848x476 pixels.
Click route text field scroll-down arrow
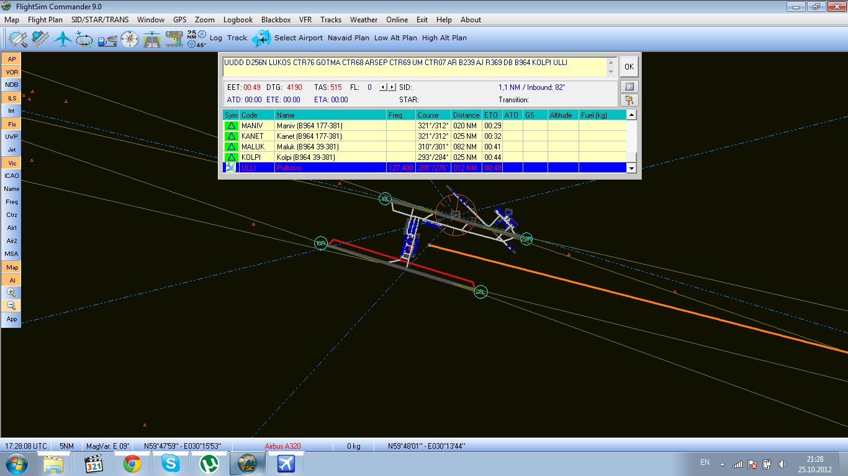(611, 72)
